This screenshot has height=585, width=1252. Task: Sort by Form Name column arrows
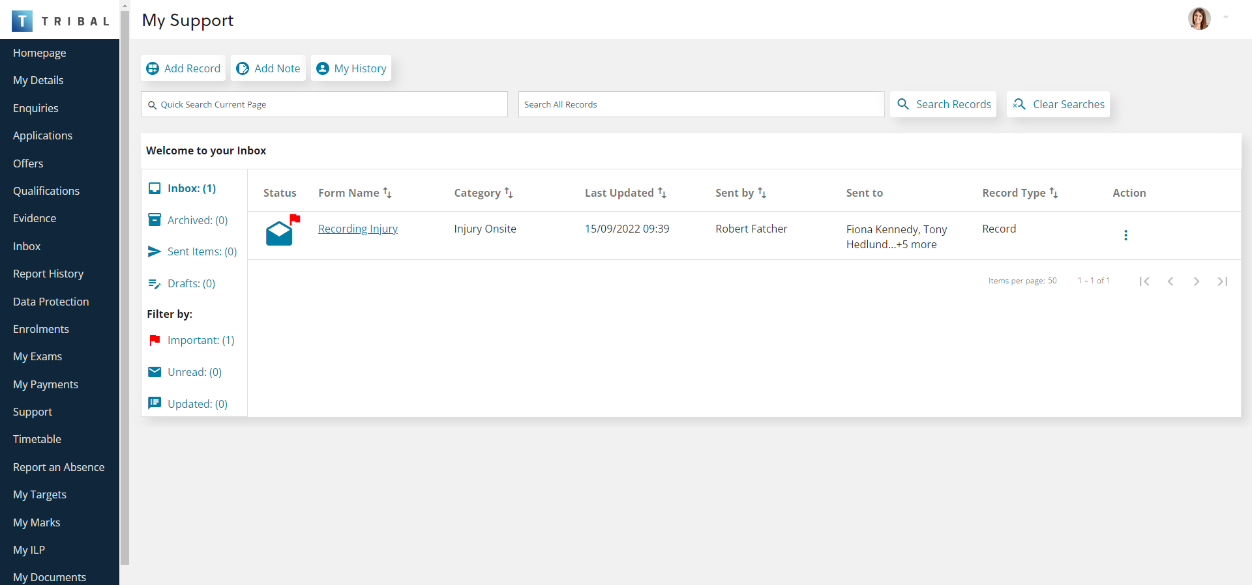pyautogui.click(x=387, y=193)
